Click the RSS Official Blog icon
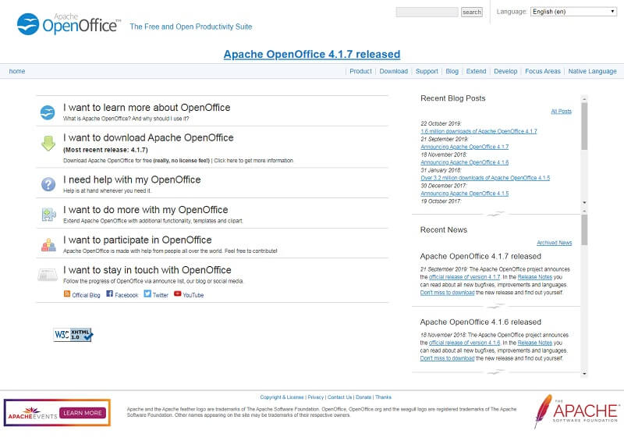624x441 pixels. [67, 293]
